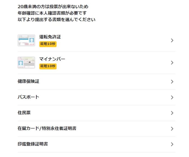The image size is (189, 157).
Task: Open the パスポート row via its chevron
Action: pyautogui.click(x=172, y=97)
